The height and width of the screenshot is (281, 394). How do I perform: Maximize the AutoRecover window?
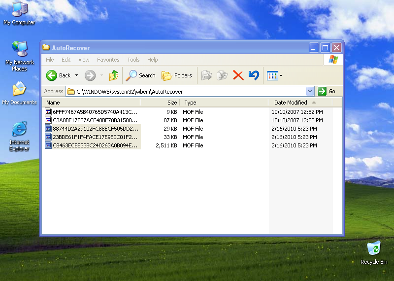click(x=325, y=47)
